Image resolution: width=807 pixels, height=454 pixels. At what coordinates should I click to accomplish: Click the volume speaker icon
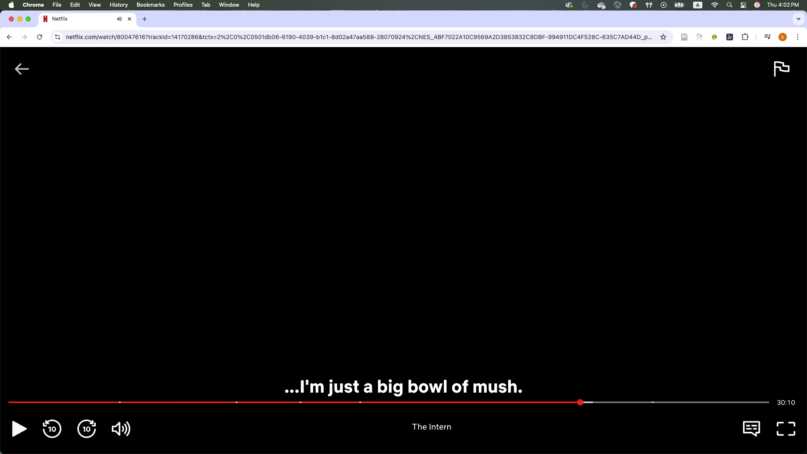[x=121, y=429]
